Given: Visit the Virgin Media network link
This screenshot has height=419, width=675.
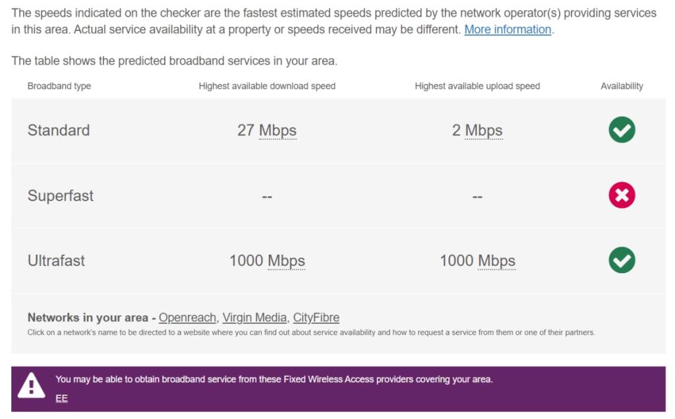Looking at the screenshot, I should coord(254,317).
